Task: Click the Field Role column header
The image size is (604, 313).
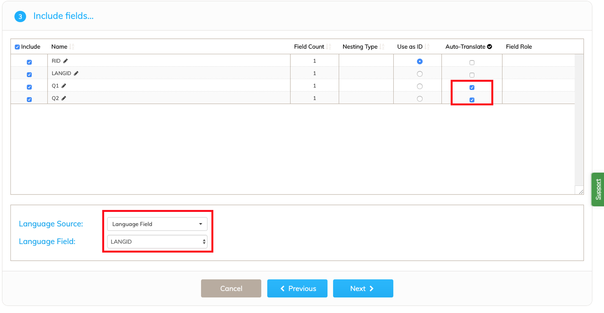Action: pyautogui.click(x=519, y=46)
